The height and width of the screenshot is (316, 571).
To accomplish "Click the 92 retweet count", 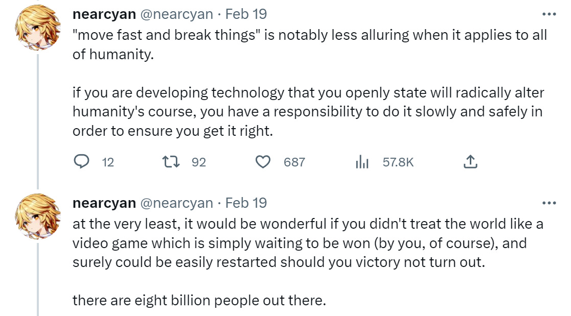I will pos(198,162).
